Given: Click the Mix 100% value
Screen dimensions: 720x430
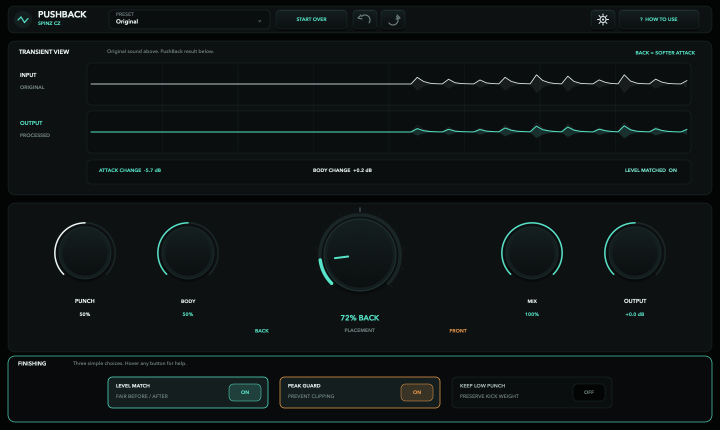Looking at the screenshot, I should tap(532, 314).
